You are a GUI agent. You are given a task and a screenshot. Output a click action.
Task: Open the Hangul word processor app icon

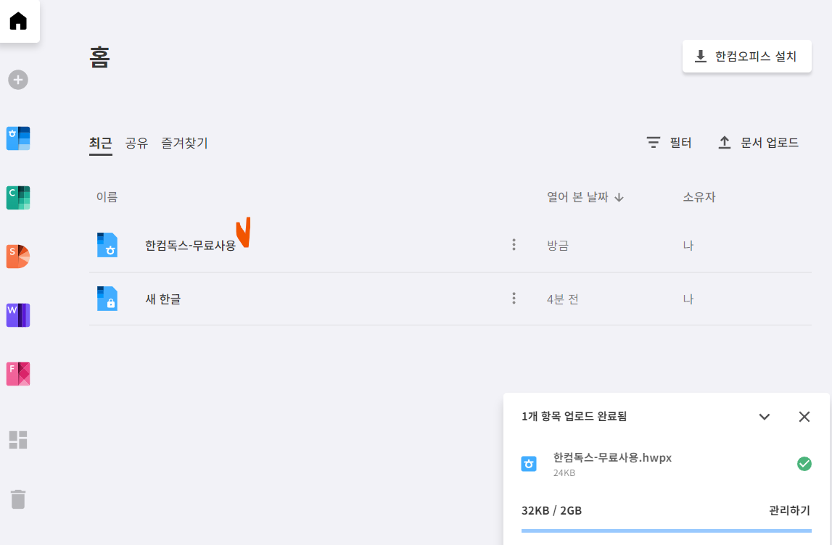coord(17,138)
